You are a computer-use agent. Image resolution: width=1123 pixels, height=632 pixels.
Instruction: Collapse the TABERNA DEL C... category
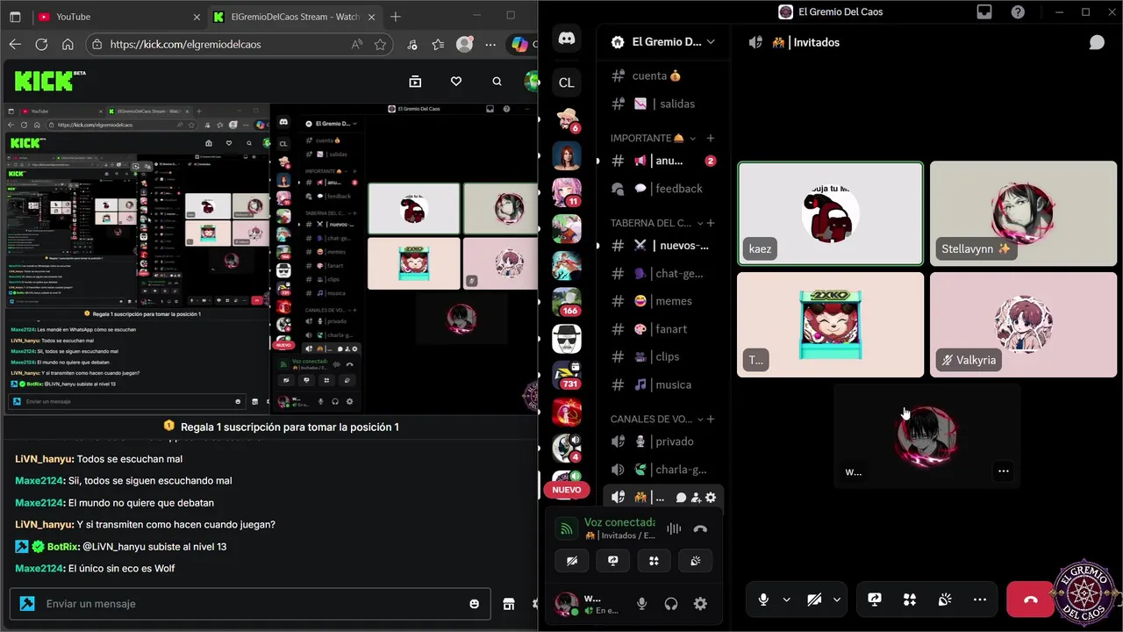[x=656, y=223]
